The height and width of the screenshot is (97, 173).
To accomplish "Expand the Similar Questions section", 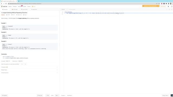I will coord(29,73).
